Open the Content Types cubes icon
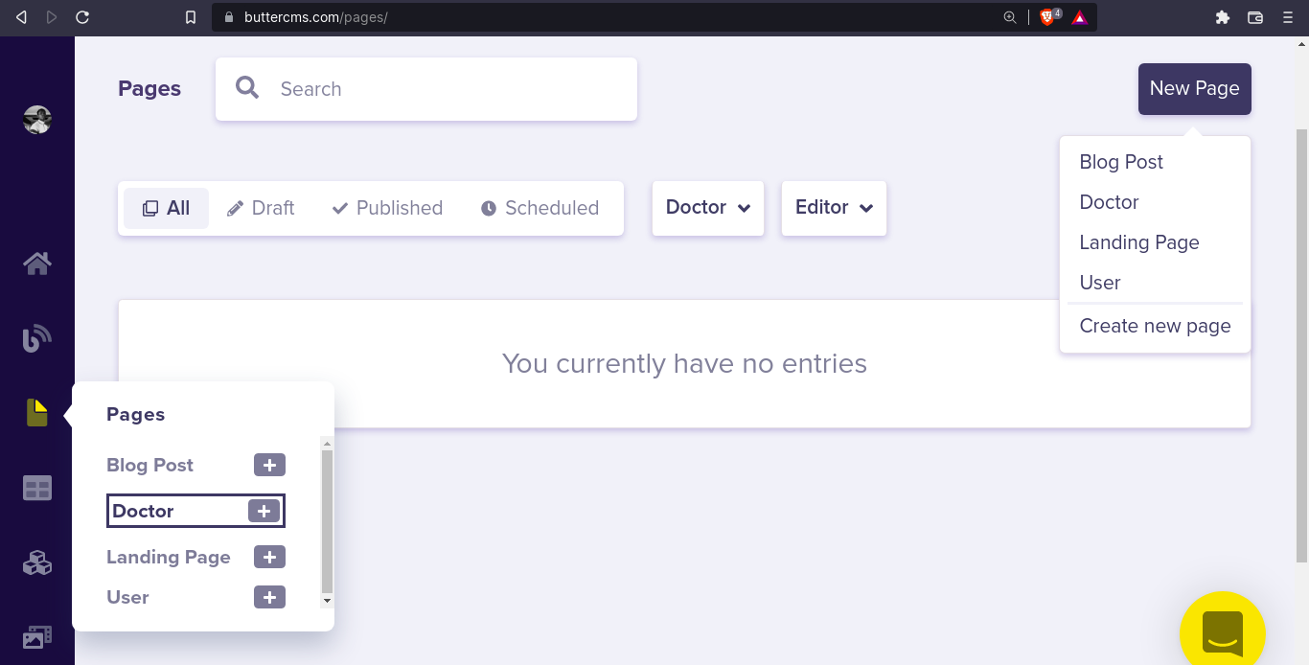The image size is (1309, 665). pos(37,562)
